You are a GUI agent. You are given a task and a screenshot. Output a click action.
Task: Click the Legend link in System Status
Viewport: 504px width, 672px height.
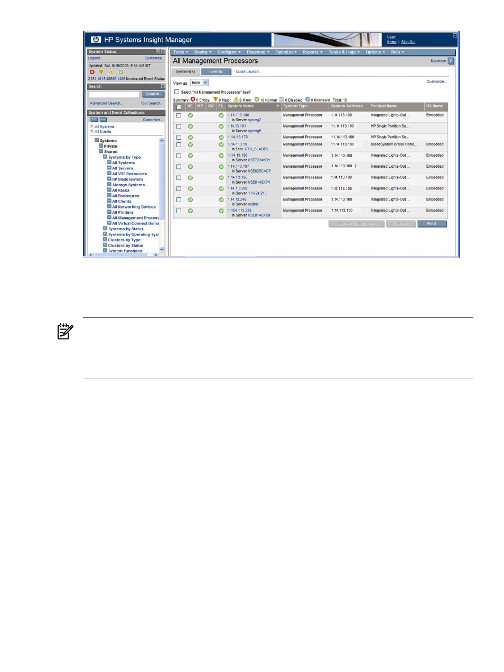click(96, 58)
